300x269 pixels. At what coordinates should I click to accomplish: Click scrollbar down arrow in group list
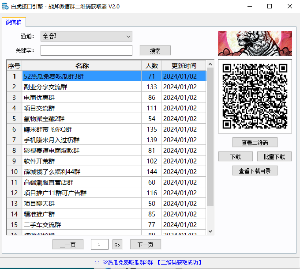click(x=210, y=231)
